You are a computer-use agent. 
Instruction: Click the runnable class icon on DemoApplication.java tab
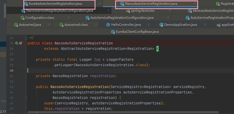[161, 25]
